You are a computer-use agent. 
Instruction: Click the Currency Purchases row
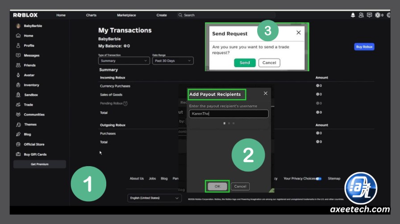pos(236,86)
